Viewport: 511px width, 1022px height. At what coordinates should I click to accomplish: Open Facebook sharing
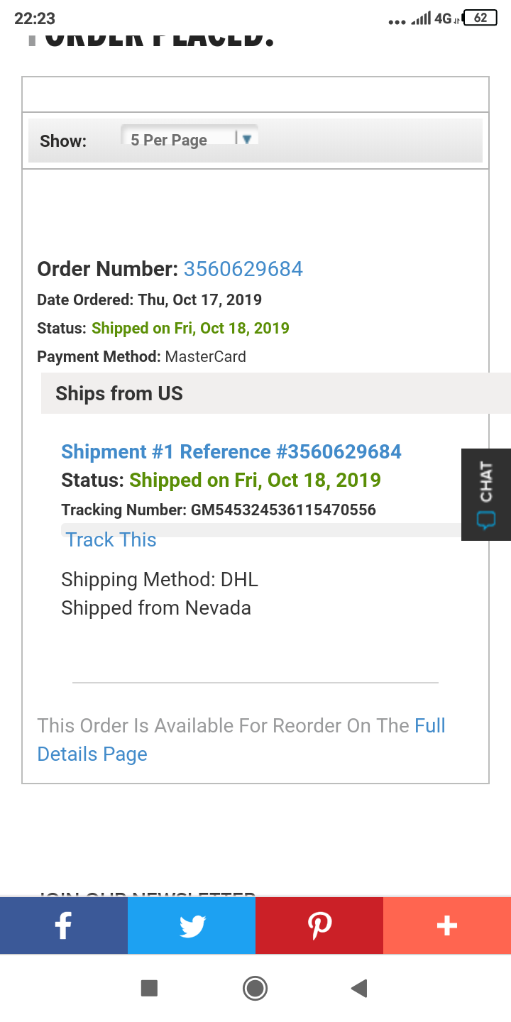[x=63, y=925]
